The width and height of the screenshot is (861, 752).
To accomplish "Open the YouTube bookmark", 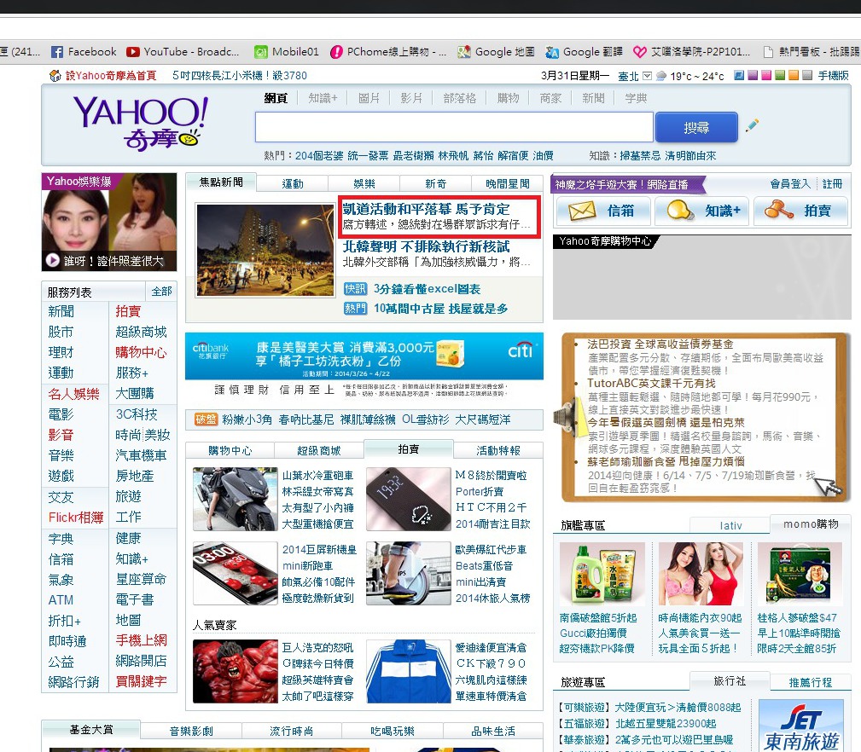I will [183, 51].
